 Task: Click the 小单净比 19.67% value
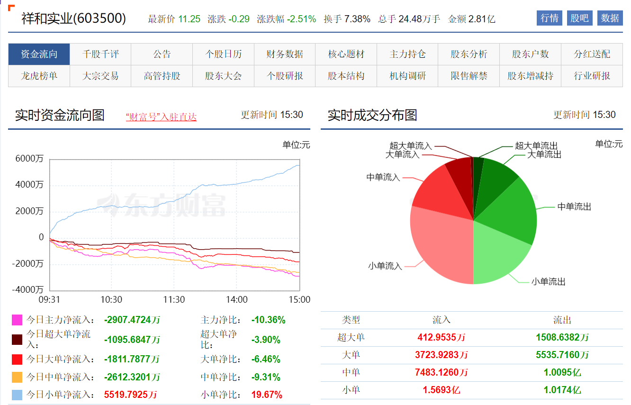tap(267, 395)
